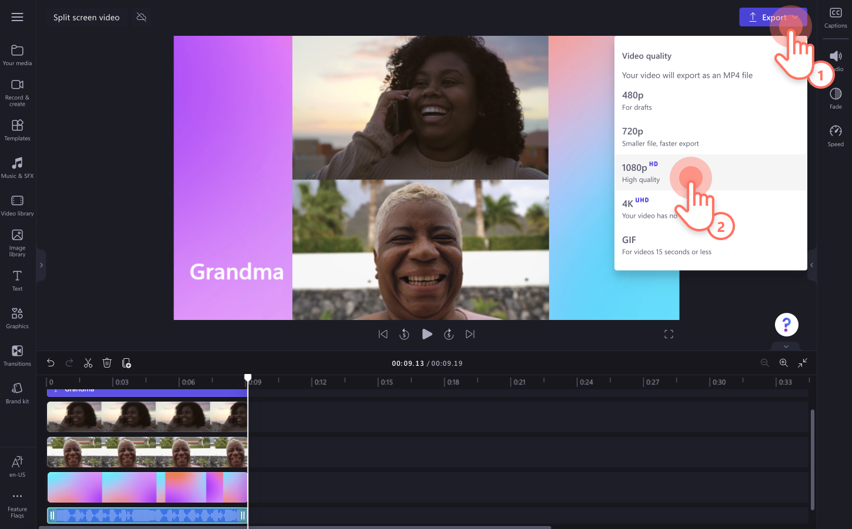The width and height of the screenshot is (852, 529).
Task: Open the main hamburger menu
Action: pos(17,17)
